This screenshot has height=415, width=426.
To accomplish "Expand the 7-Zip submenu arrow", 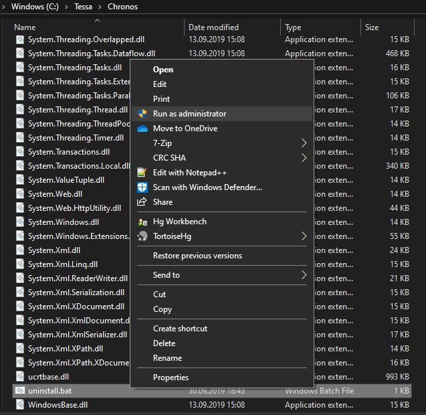I will pyautogui.click(x=304, y=143).
